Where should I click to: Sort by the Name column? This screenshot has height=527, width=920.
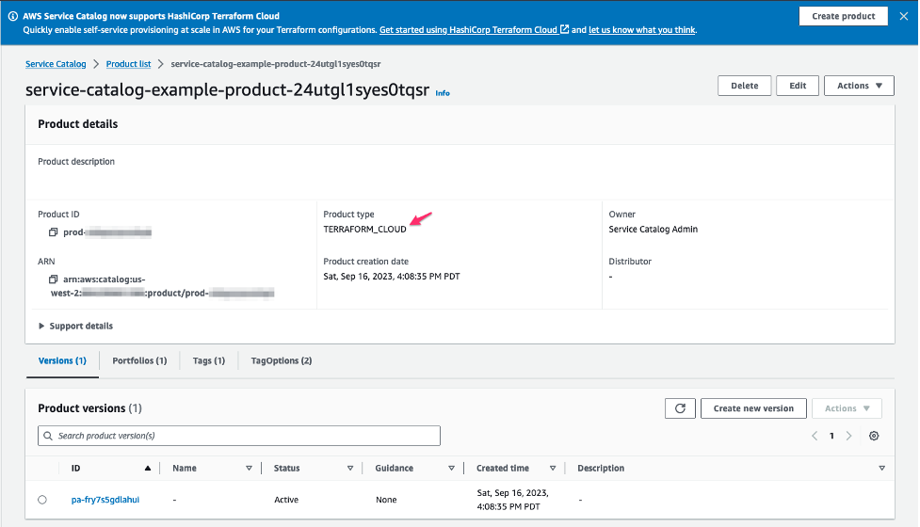click(249, 468)
